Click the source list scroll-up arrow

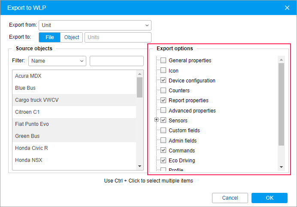coord(140,74)
